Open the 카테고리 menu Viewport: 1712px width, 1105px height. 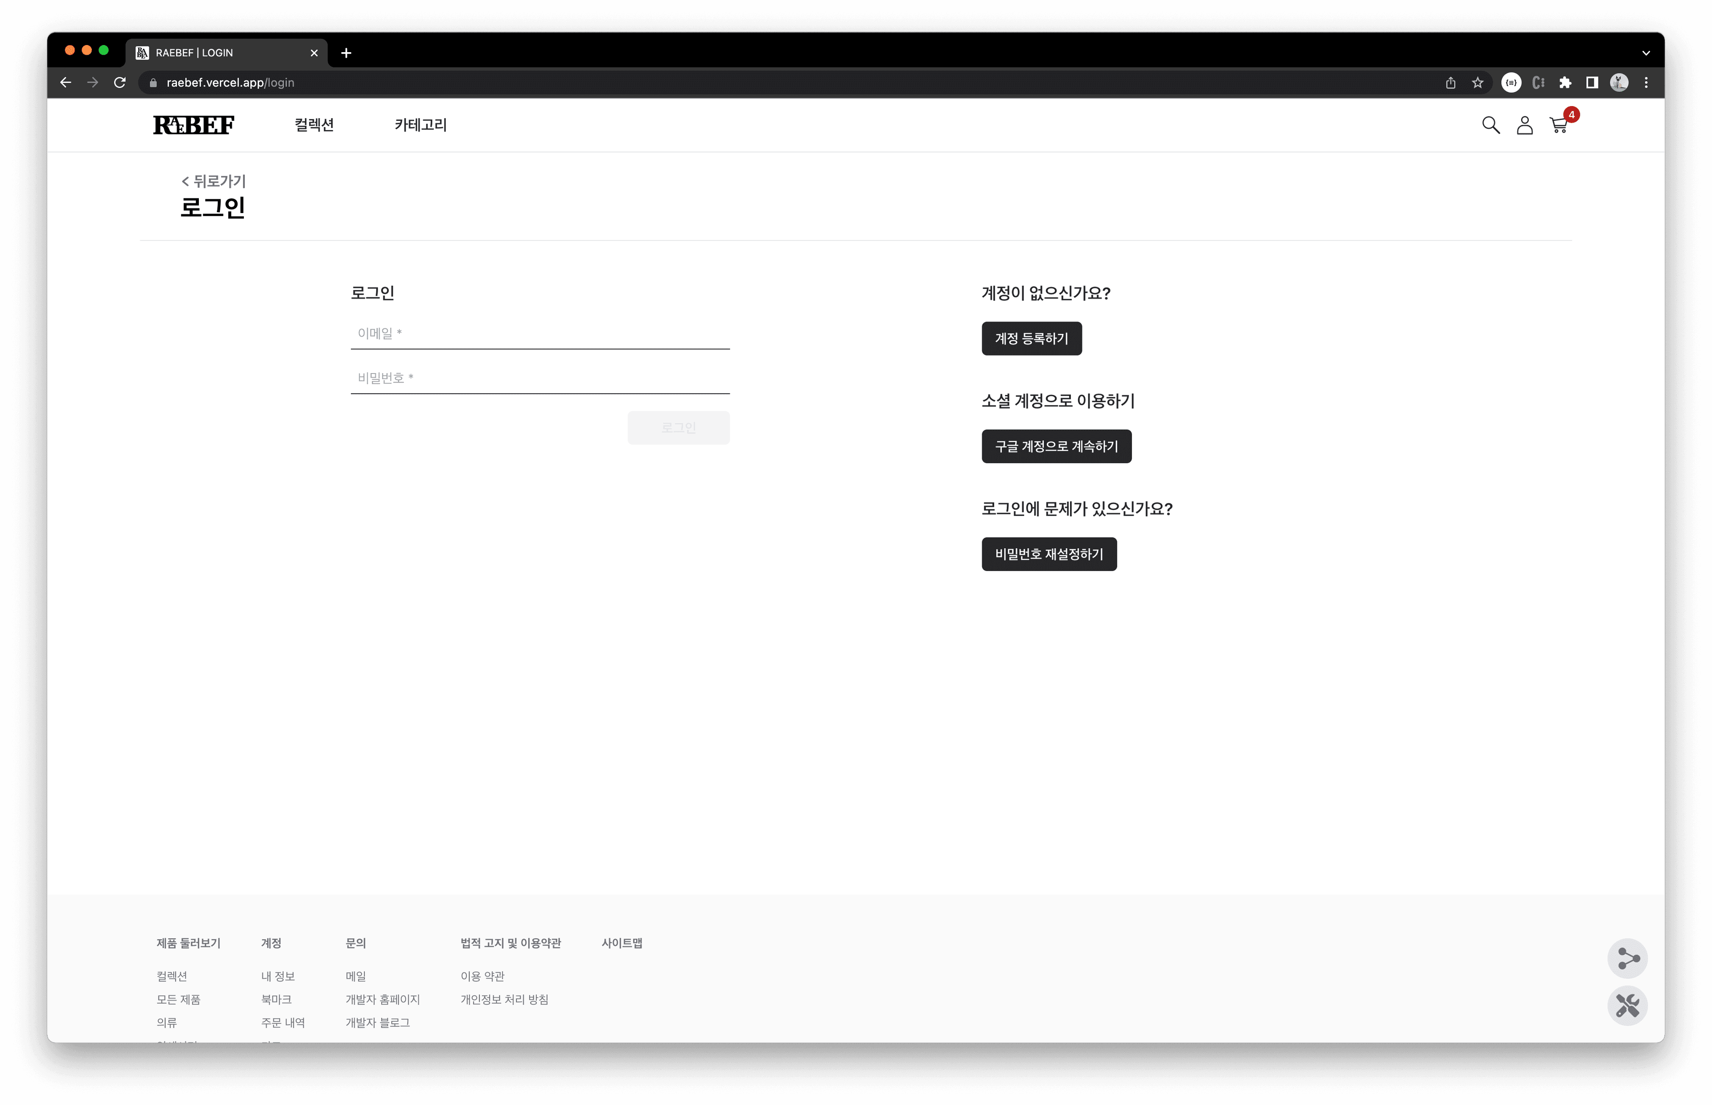point(420,125)
